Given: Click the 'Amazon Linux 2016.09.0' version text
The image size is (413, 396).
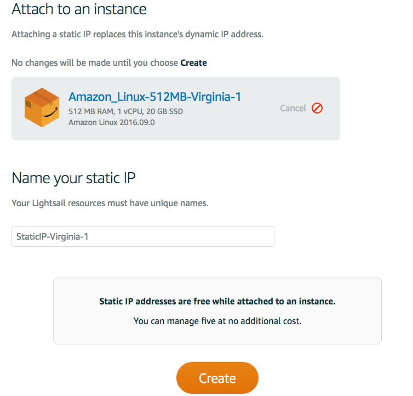Looking at the screenshot, I should pyautogui.click(x=111, y=122).
